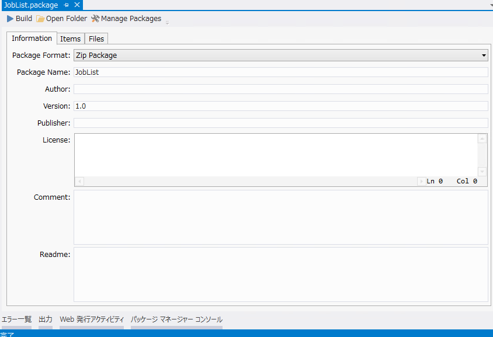Screen dimensions: 493x337
Task: Click the Build play icon
Action: click(x=10, y=19)
